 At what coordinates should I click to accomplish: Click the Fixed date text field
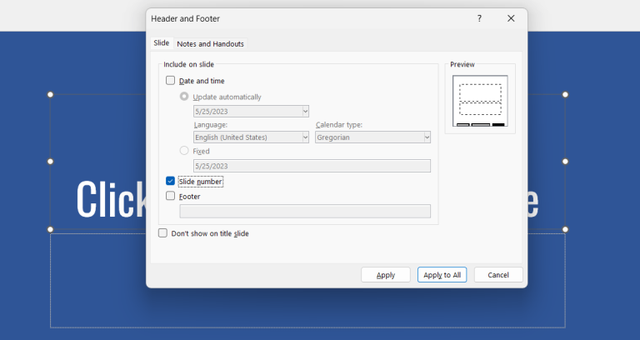[311, 166]
